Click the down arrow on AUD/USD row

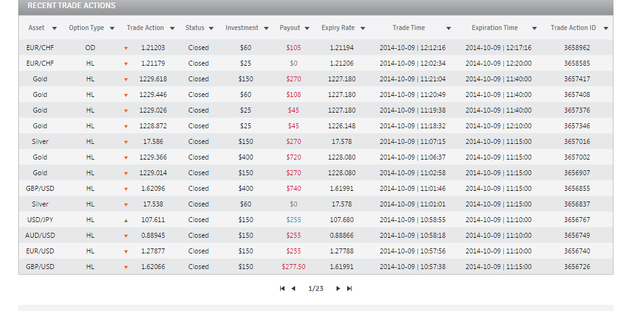126,236
